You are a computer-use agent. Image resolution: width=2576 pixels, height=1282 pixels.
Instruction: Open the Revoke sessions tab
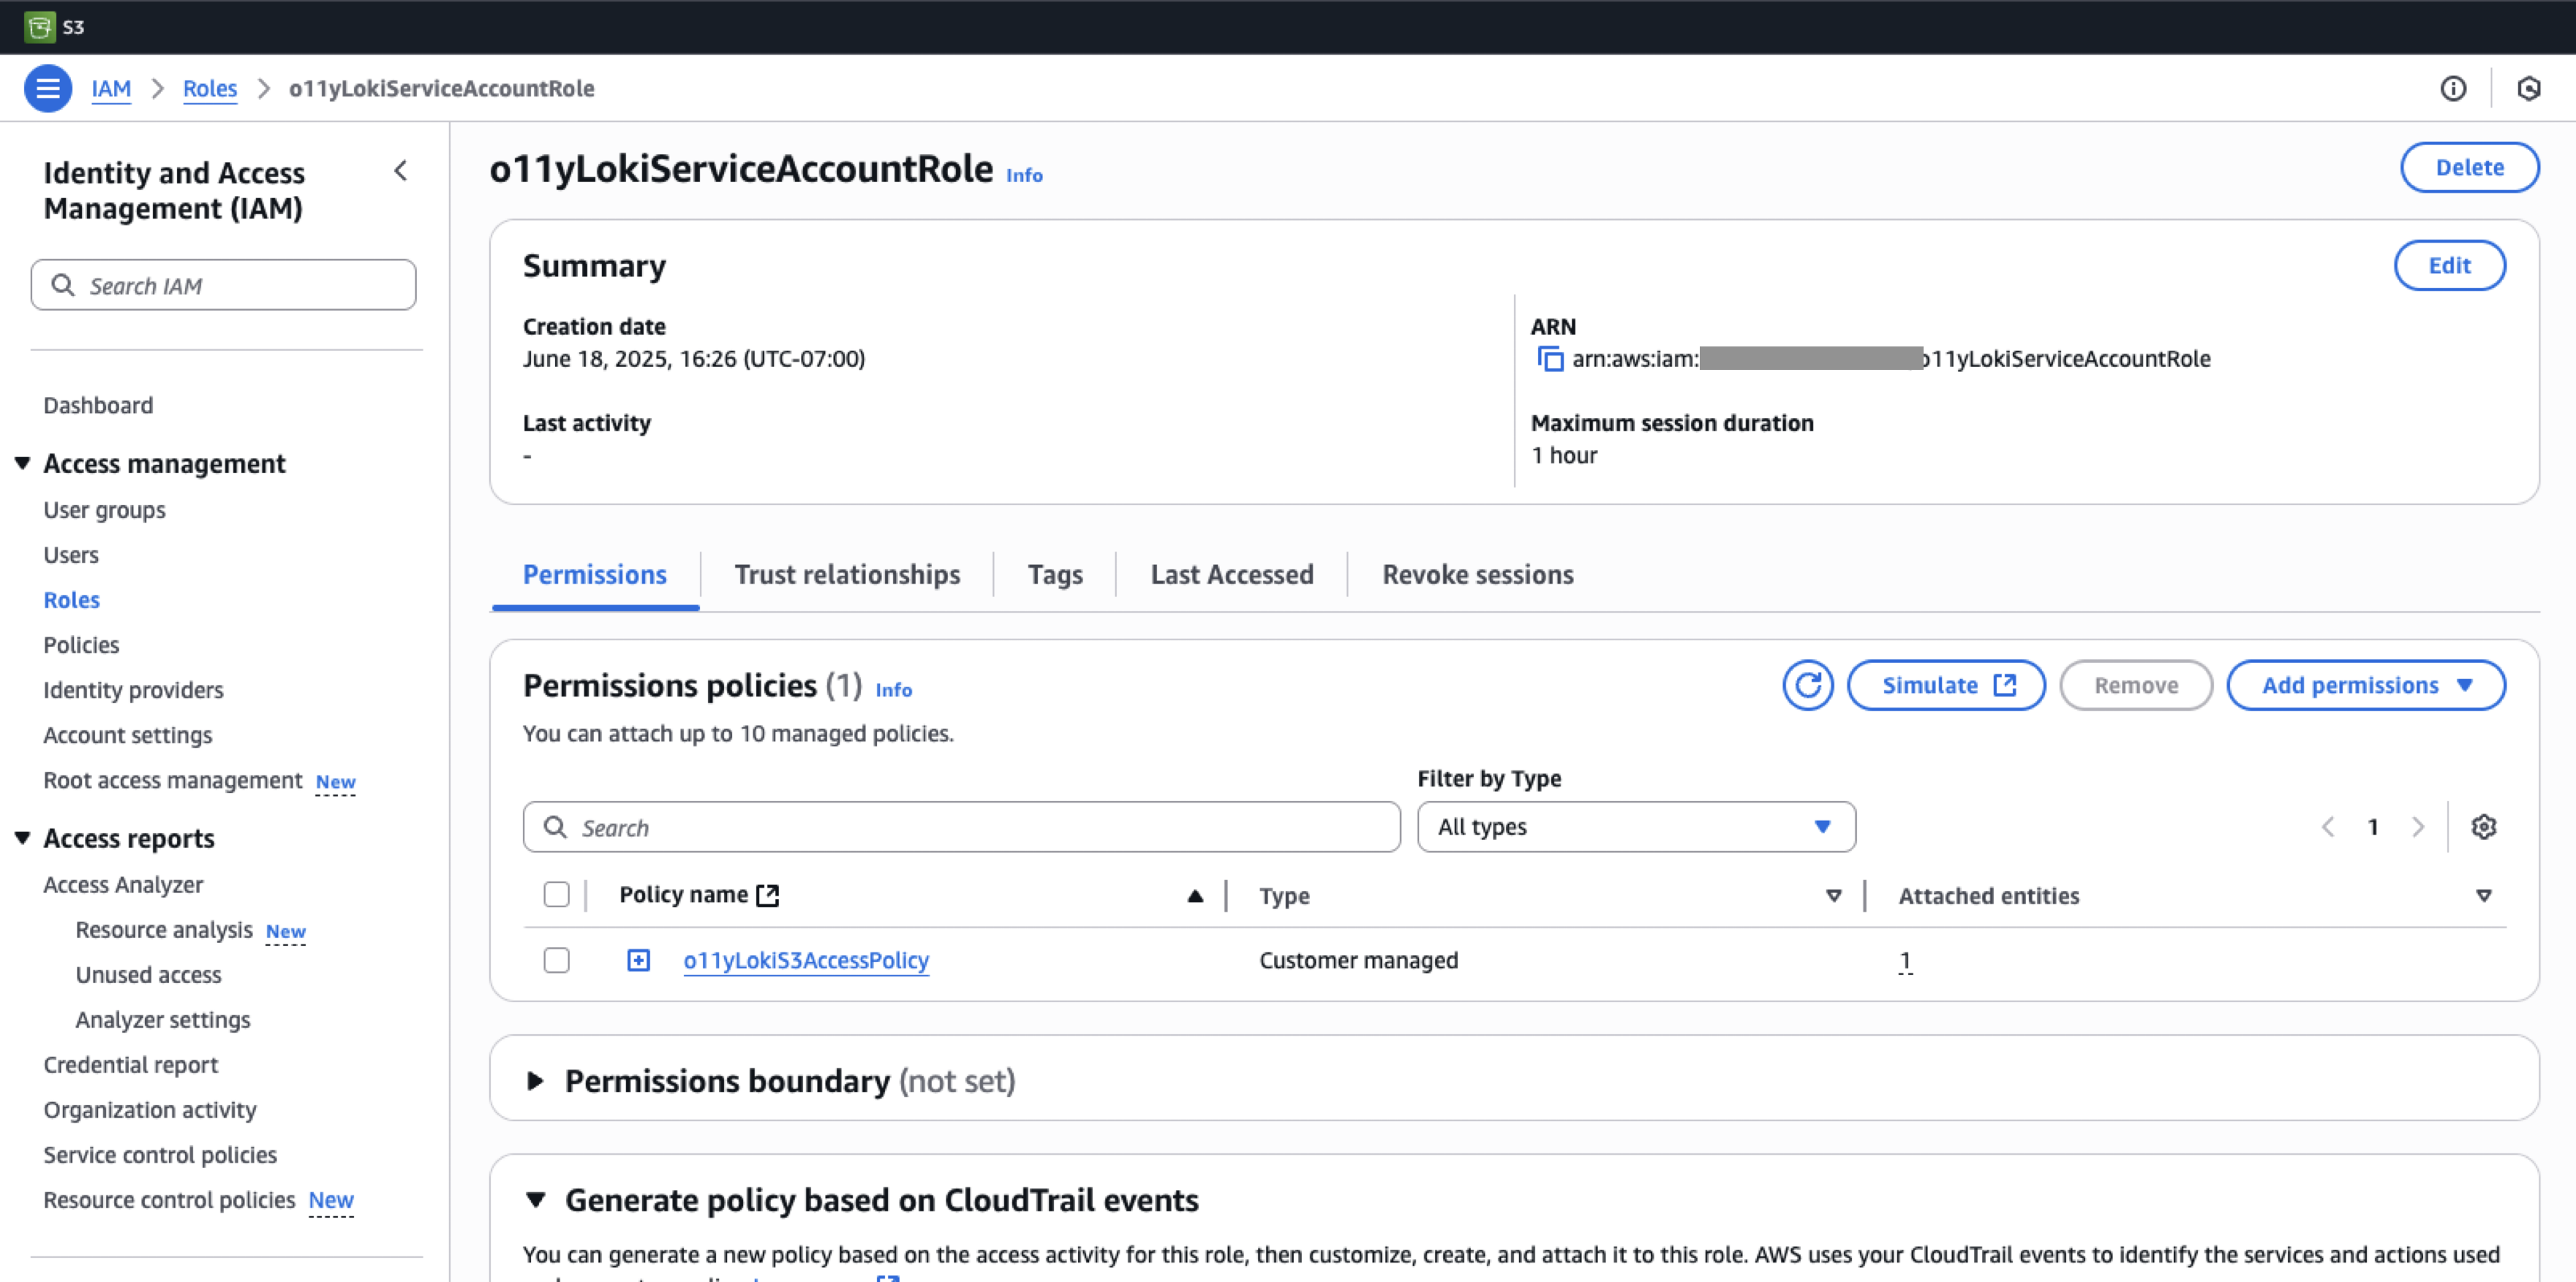pyautogui.click(x=1478, y=574)
